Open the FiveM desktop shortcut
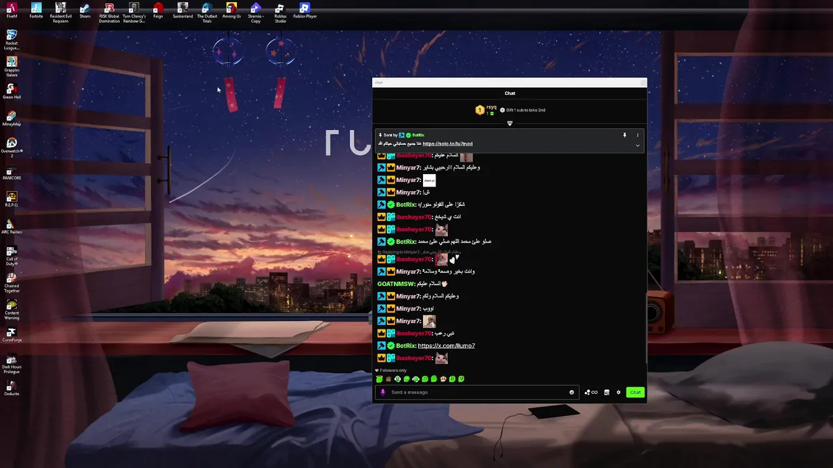The height and width of the screenshot is (468, 833). click(x=12, y=10)
